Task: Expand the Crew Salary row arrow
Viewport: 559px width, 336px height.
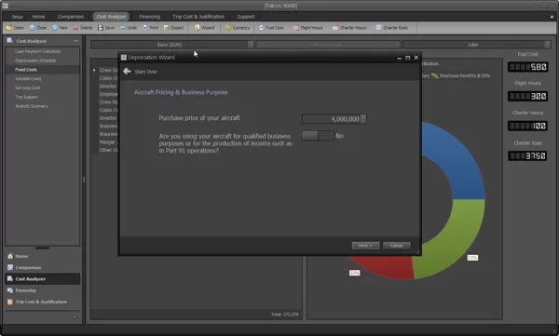Action: coord(94,70)
